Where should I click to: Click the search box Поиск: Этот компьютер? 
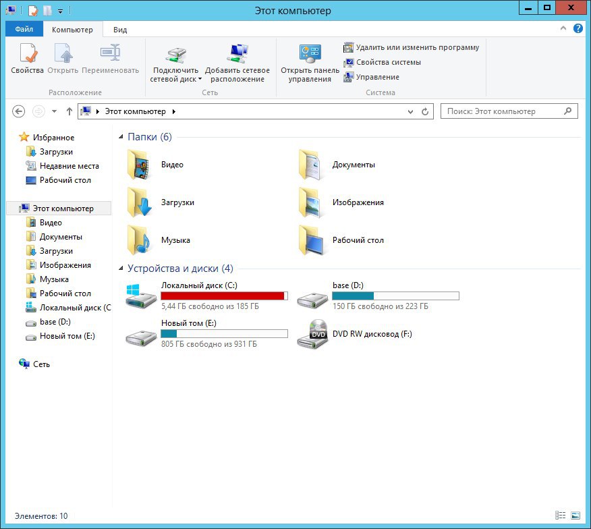509,111
